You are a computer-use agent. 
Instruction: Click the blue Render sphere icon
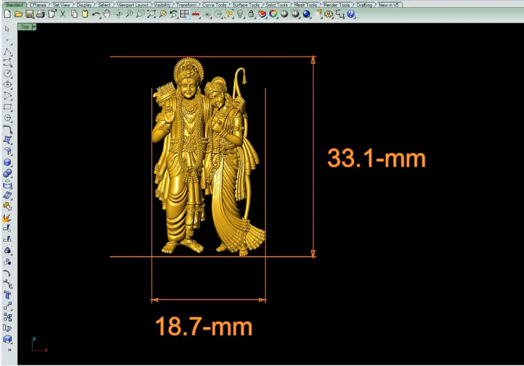[307, 14]
